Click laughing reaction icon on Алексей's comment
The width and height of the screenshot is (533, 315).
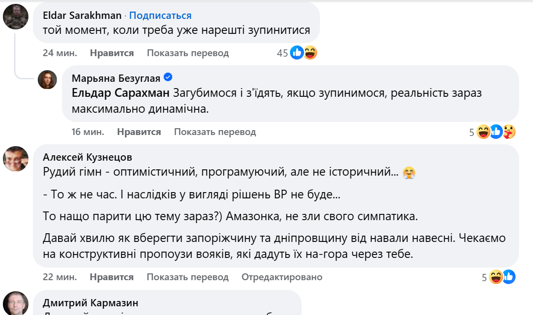pyautogui.click(x=496, y=277)
